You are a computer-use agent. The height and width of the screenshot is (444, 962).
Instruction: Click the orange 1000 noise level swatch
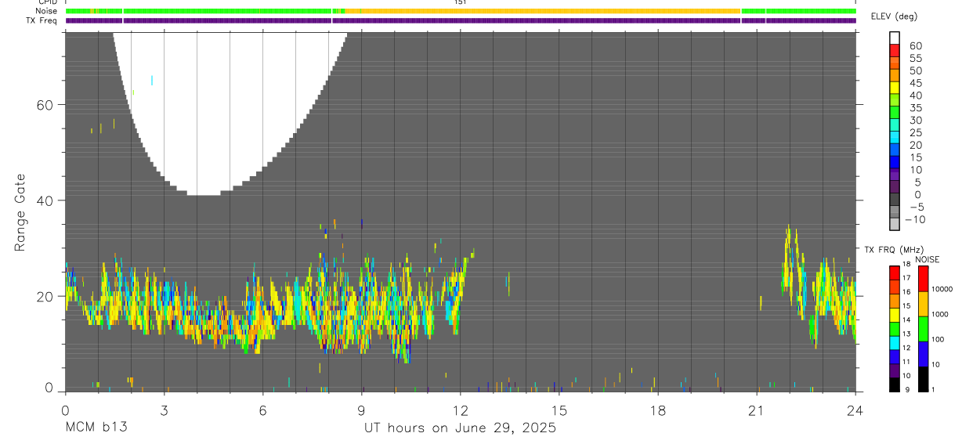pyautogui.click(x=923, y=303)
